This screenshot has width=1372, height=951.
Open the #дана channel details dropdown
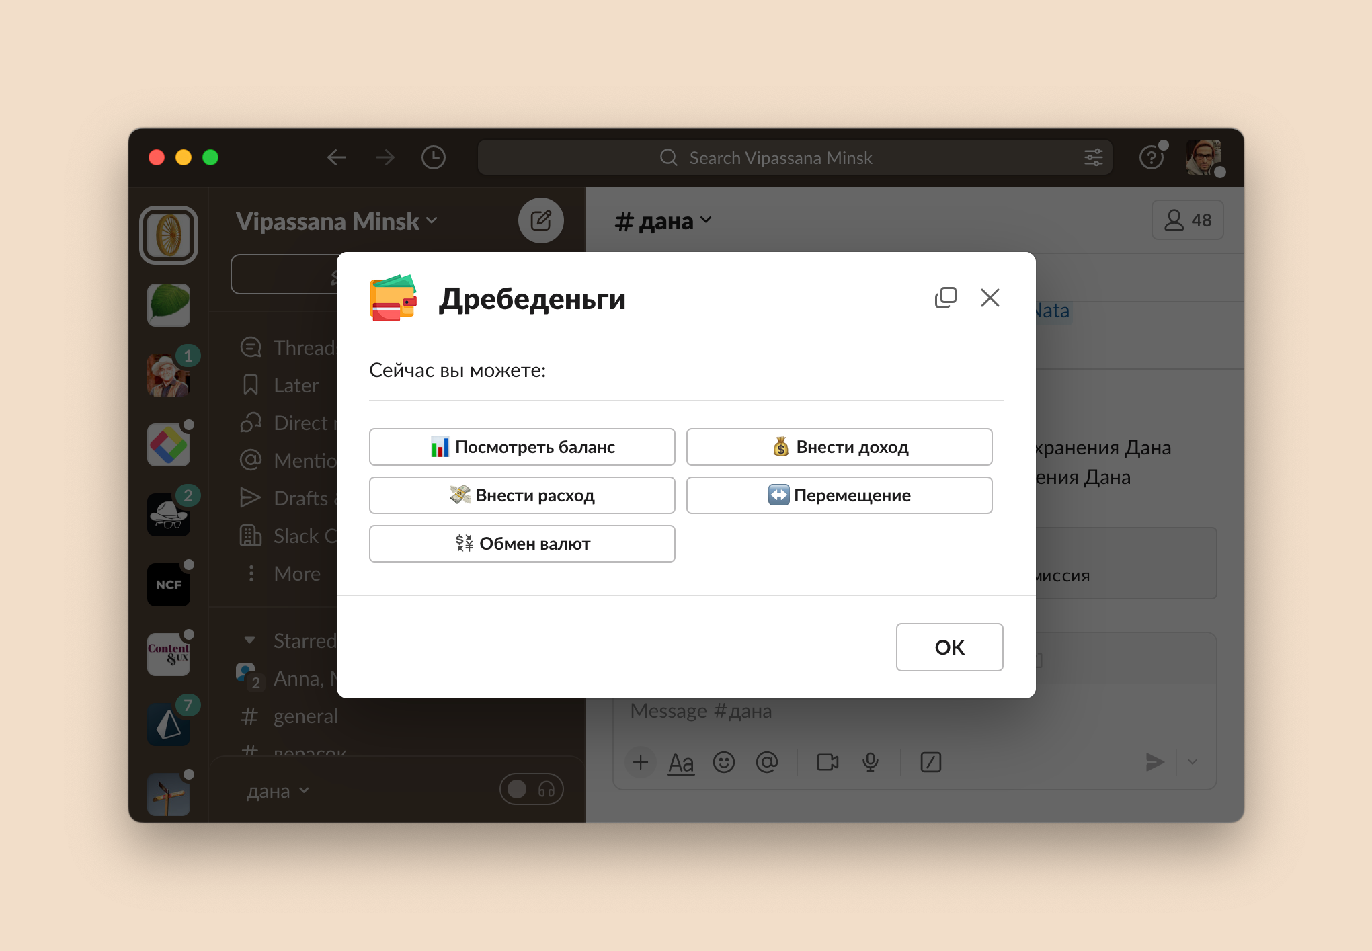(x=663, y=221)
